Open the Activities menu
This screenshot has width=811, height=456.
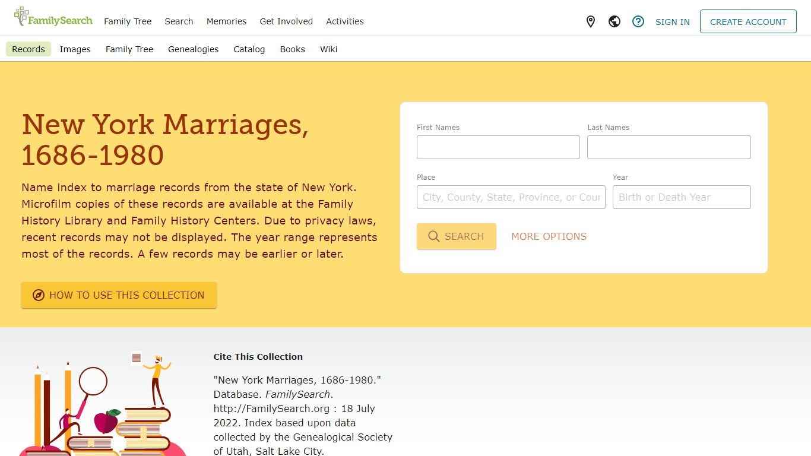coord(345,21)
